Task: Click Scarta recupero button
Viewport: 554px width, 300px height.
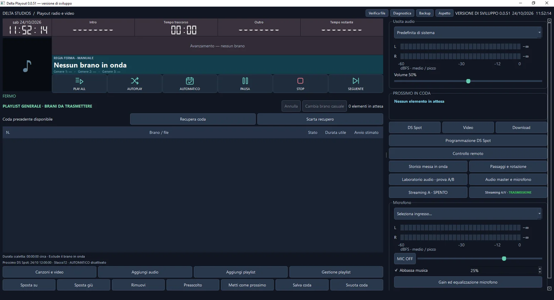Action: [x=320, y=119]
